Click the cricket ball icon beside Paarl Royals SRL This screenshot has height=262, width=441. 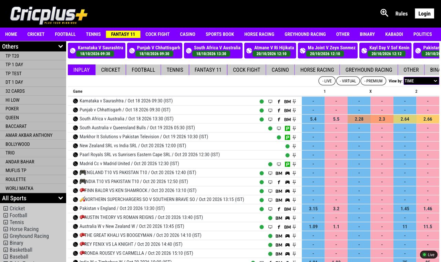75,155
